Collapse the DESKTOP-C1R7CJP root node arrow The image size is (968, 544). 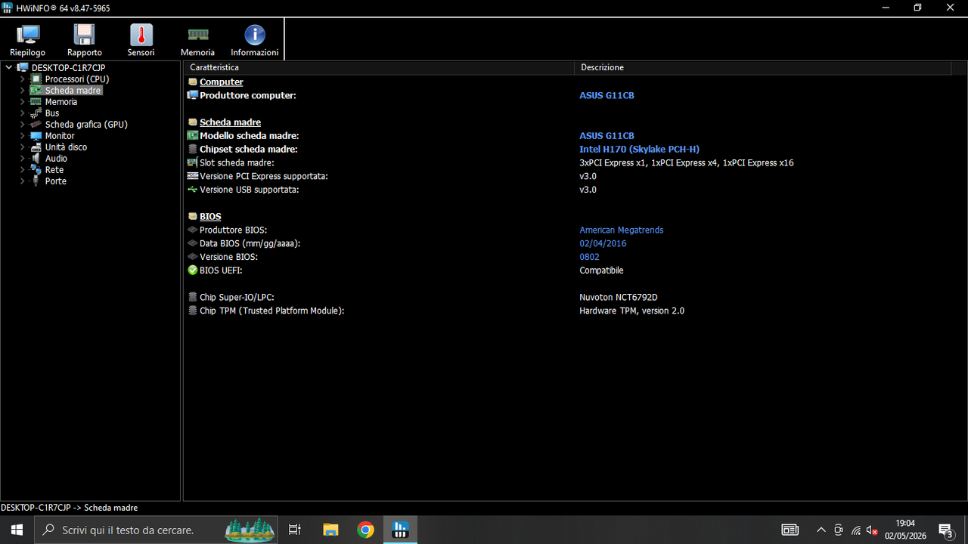(9, 67)
